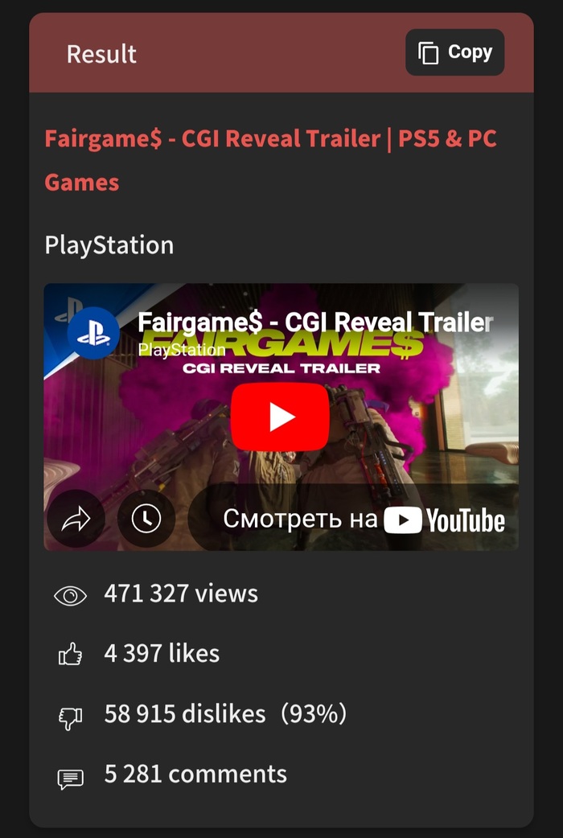Click the Result header label
Screen dimensions: 563x838
pyautogui.click(x=101, y=54)
